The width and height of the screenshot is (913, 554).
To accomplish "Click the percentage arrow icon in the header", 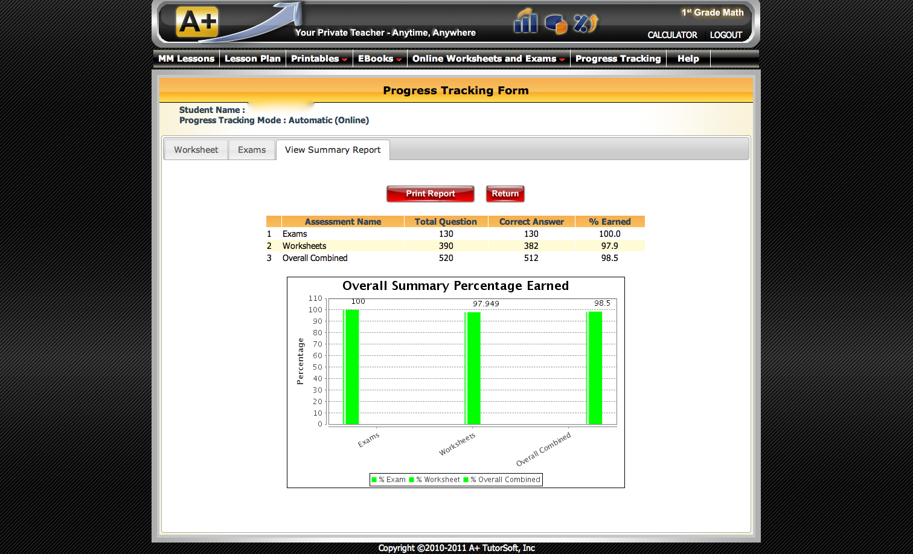I will tap(584, 24).
